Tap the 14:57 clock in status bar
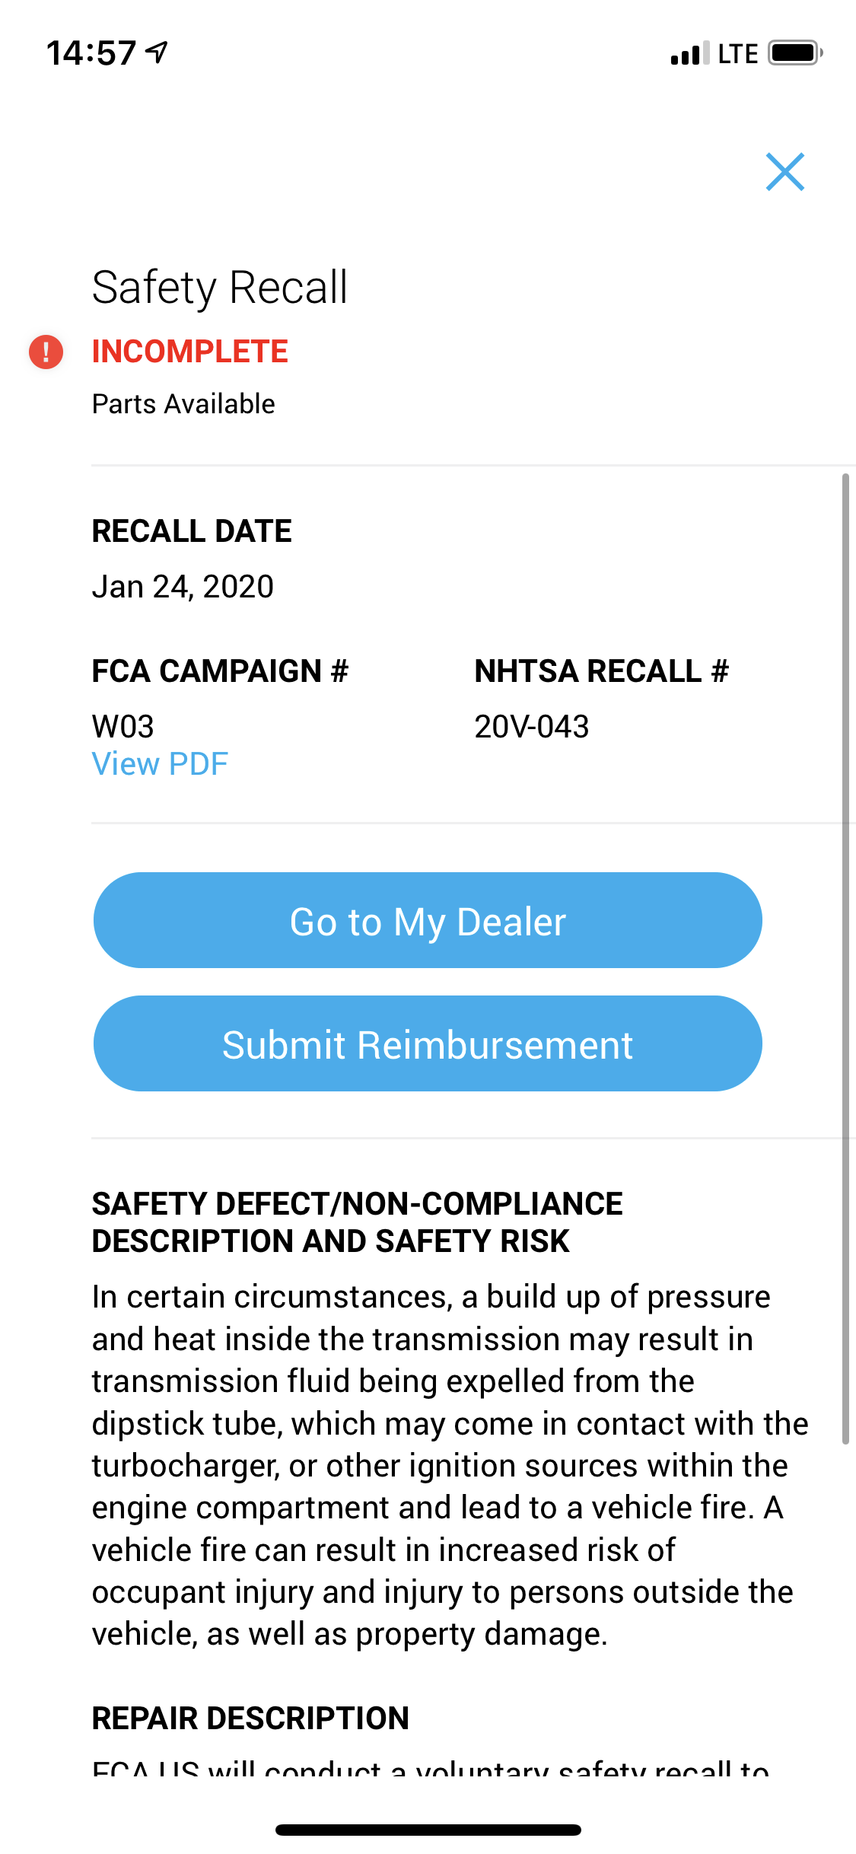Image resolution: width=856 pixels, height=1854 pixels. pos(91,53)
